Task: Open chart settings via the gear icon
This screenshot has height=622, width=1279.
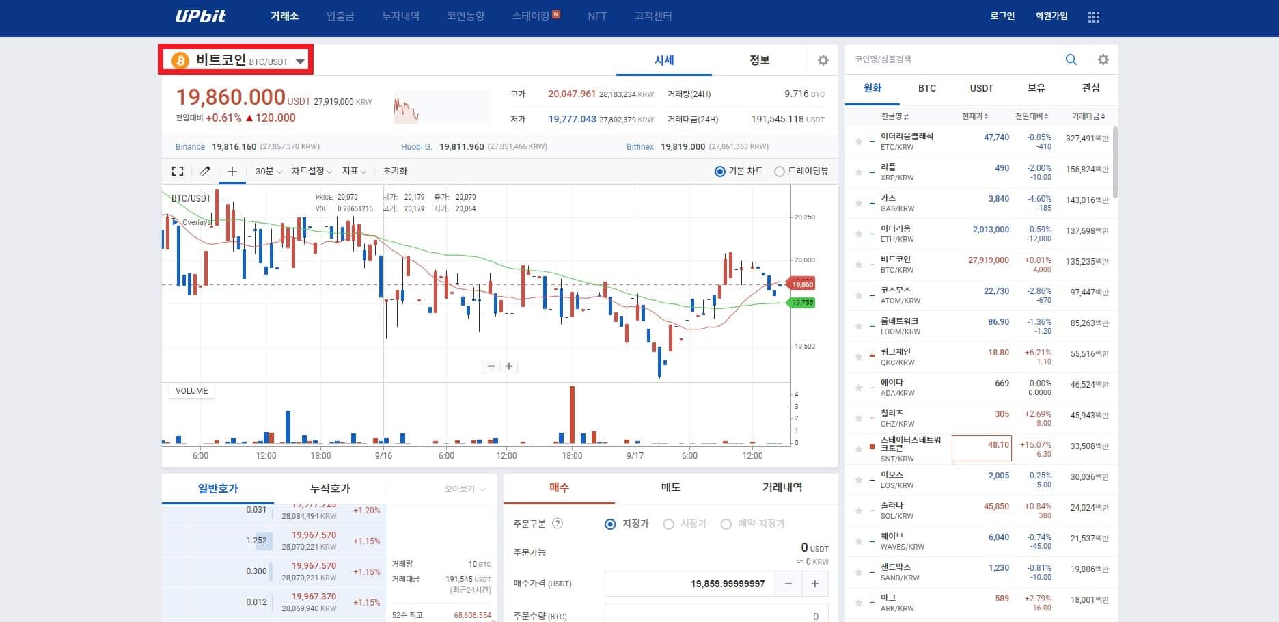Action: coord(823,60)
